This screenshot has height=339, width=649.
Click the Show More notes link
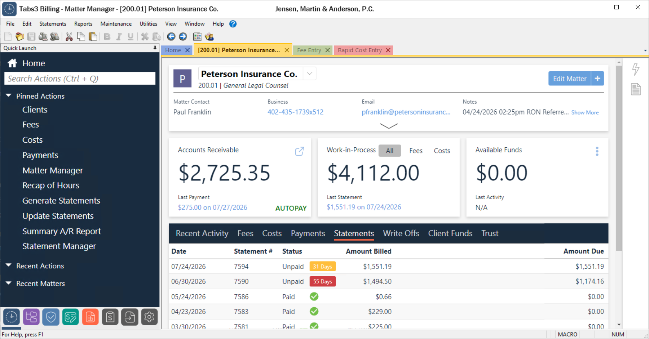click(x=585, y=112)
